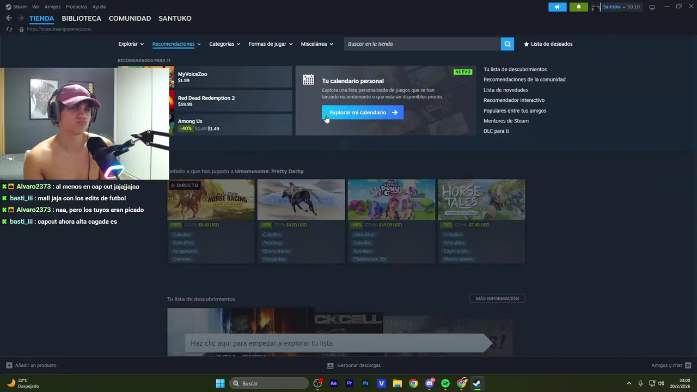Screen dimensions: 697x392
Task: Click the downloads icon at the bottom
Action: (330, 365)
